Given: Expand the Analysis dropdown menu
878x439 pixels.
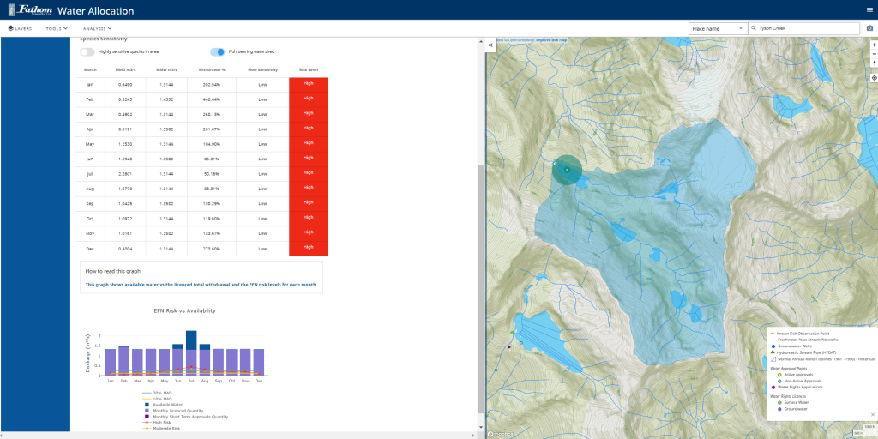Looking at the screenshot, I should [99, 28].
